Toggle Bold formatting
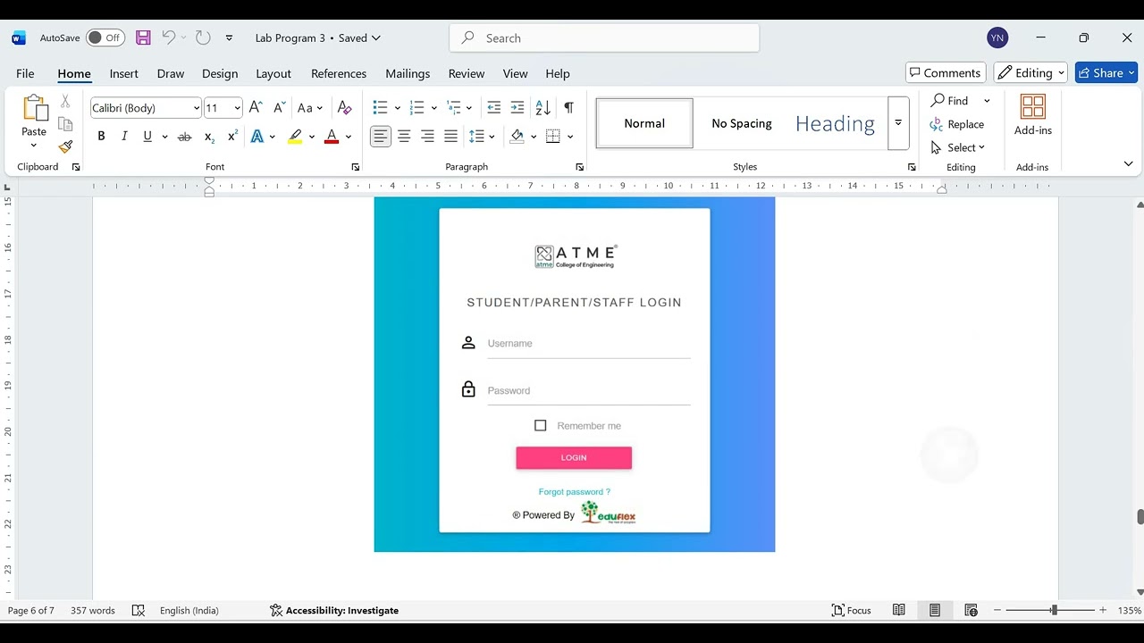The height and width of the screenshot is (643, 1144). coord(101,137)
